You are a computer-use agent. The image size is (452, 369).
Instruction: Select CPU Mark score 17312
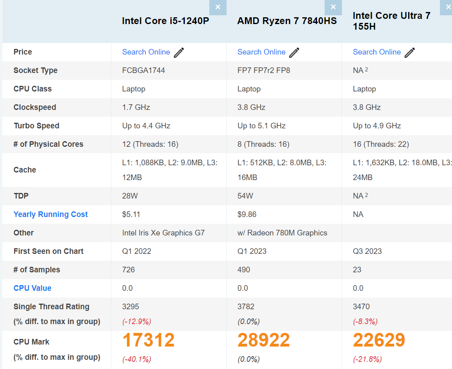coord(148,340)
